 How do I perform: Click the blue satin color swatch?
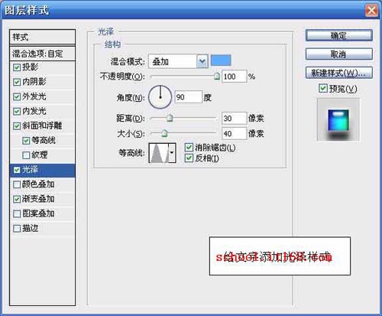221,60
